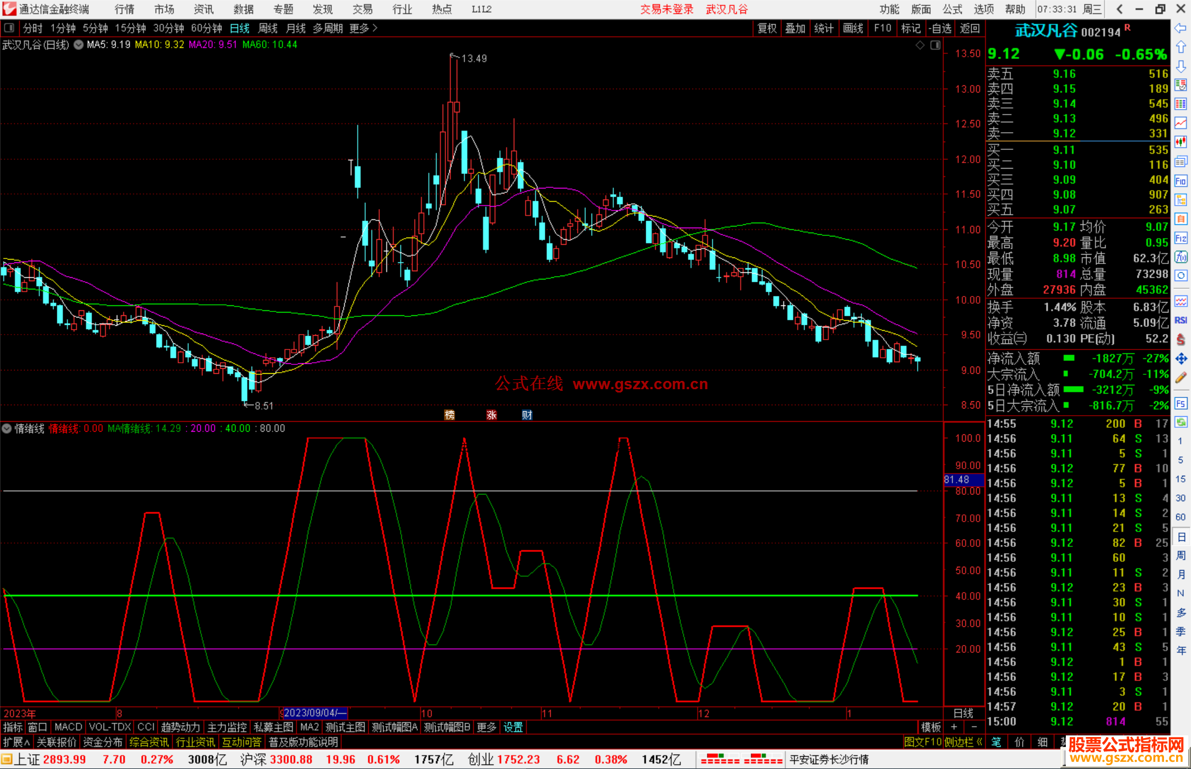This screenshot has height=769, width=1191.
Task: Switch to the 周线 period tab
Action: pos(268,28)
